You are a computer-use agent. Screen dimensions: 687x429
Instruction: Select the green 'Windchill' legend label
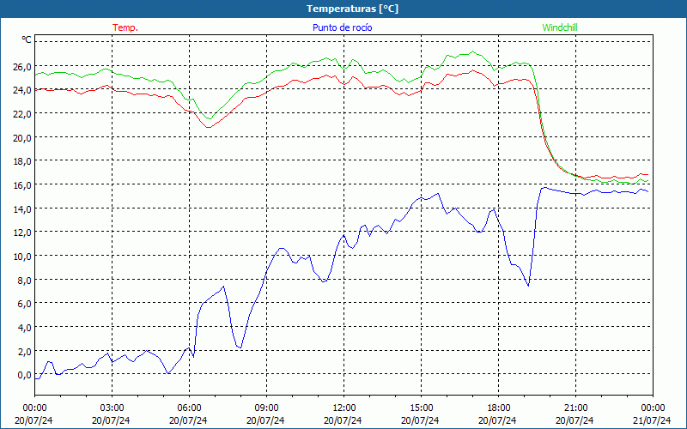point(560,27)
